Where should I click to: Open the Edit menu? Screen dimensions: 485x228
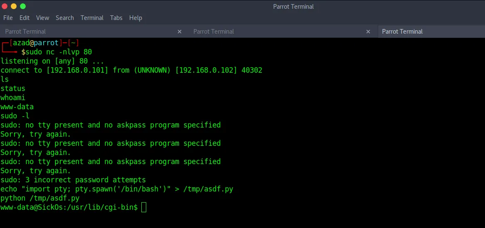[x=25, y=18]
